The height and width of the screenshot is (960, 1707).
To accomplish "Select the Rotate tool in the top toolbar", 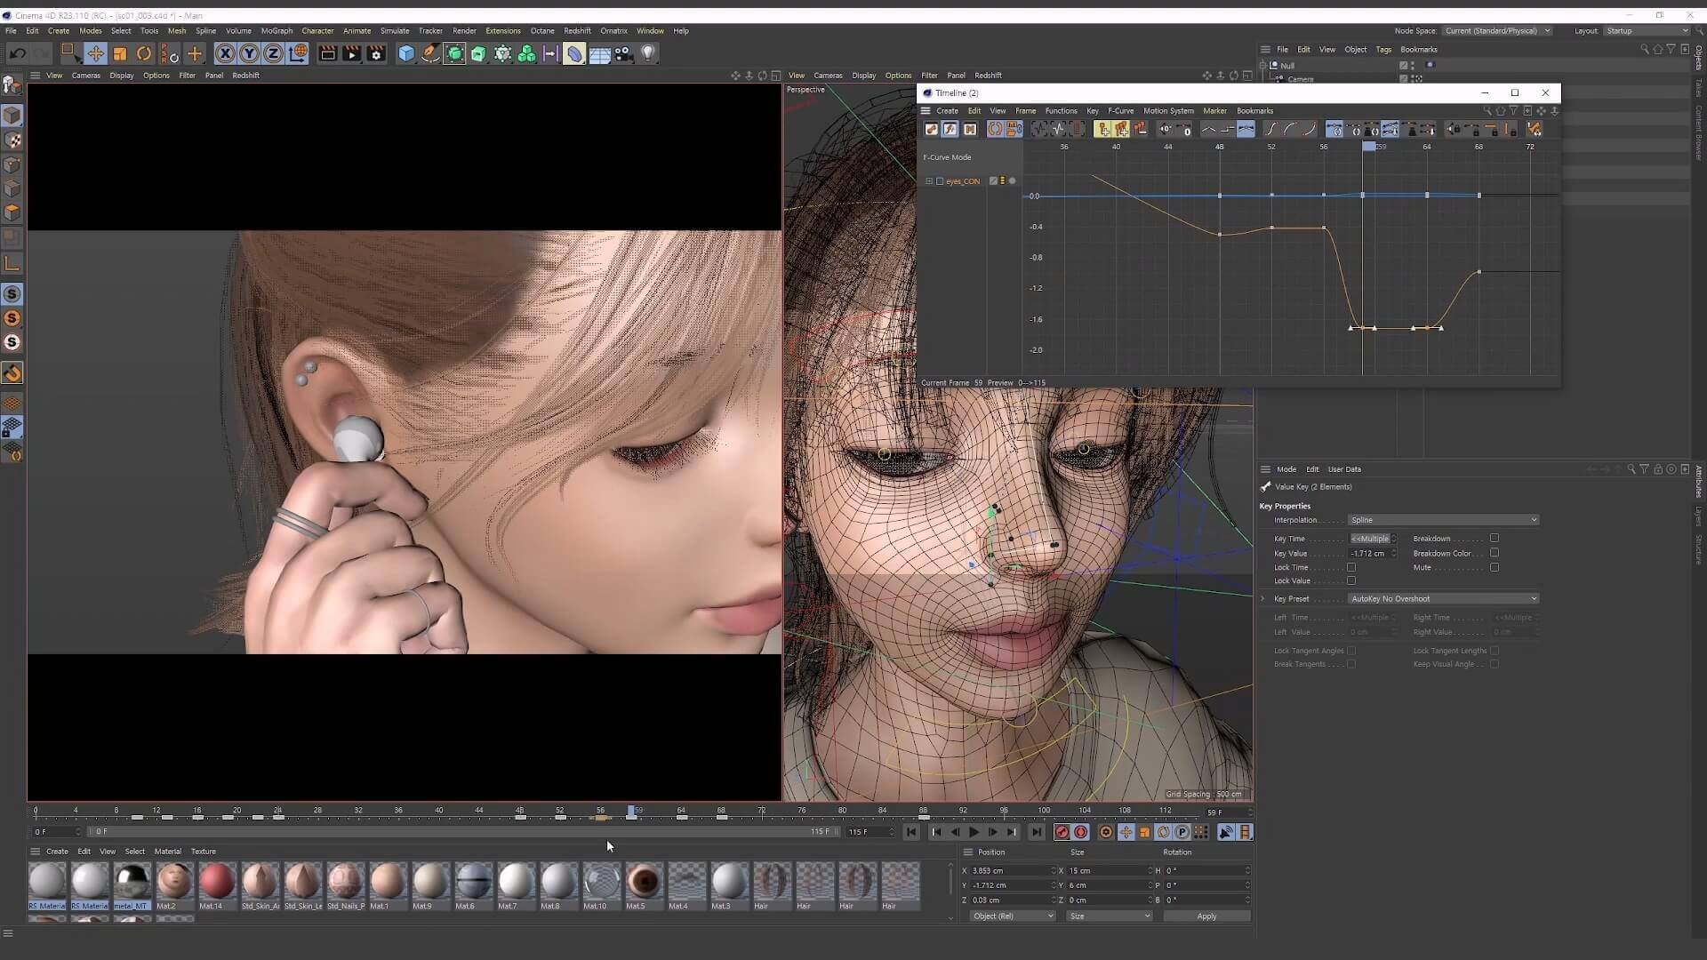I will click(144, 54).
